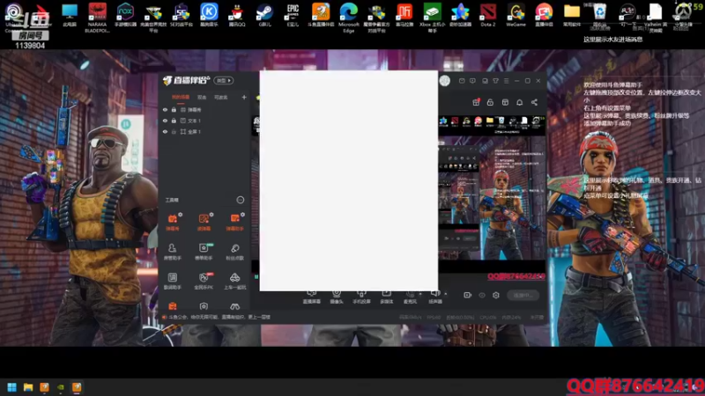Screen dimensions: 705x396
Task: Hide the 文本 1 source layer
Action: (165, 121)
